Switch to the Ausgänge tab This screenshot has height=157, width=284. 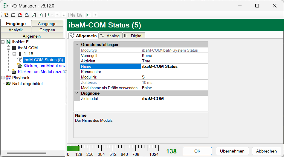point(47,24)
